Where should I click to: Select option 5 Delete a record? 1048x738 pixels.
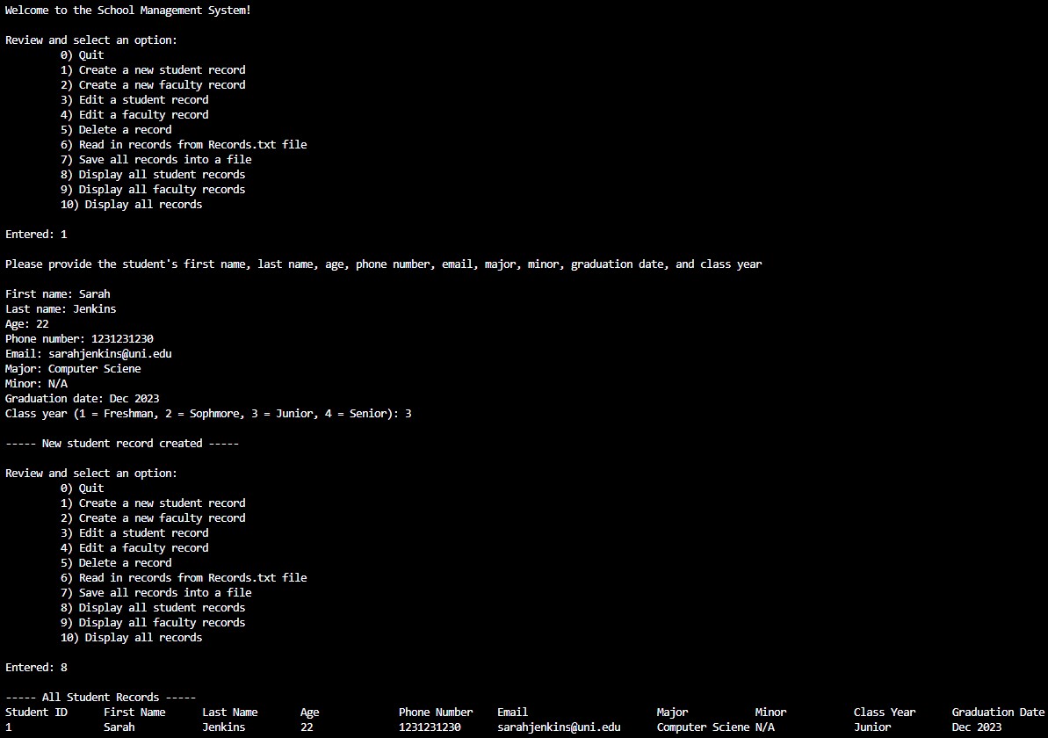pyautogui.click(x=115, y=129)
